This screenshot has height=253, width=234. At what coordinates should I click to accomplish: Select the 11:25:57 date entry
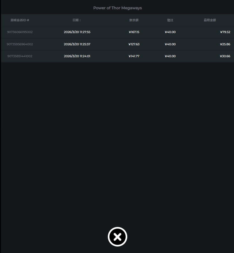(77, 44)
